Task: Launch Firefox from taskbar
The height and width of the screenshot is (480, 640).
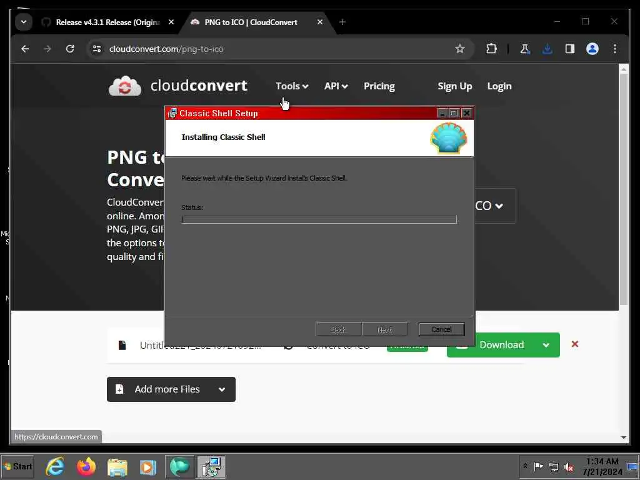Action: [86, 466]
